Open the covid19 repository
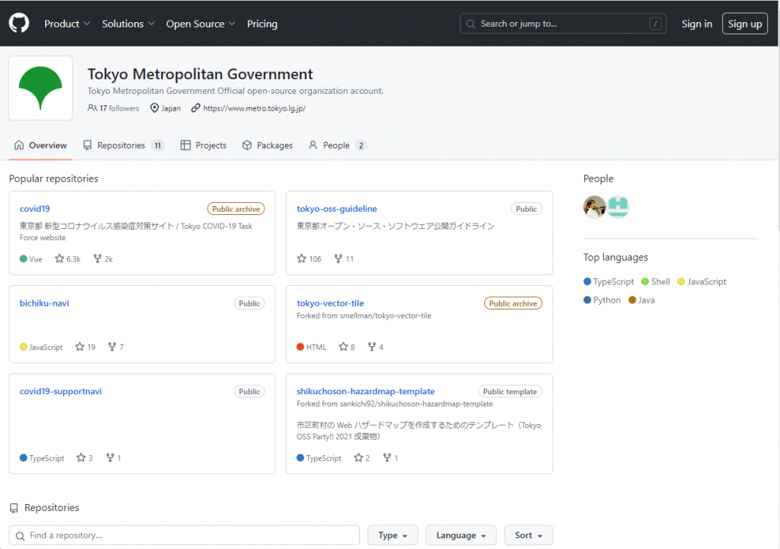 [34, 209]
